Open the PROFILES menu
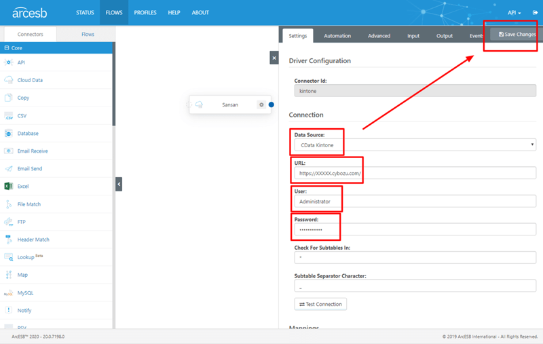543x344 pixels. click(145, 12)
